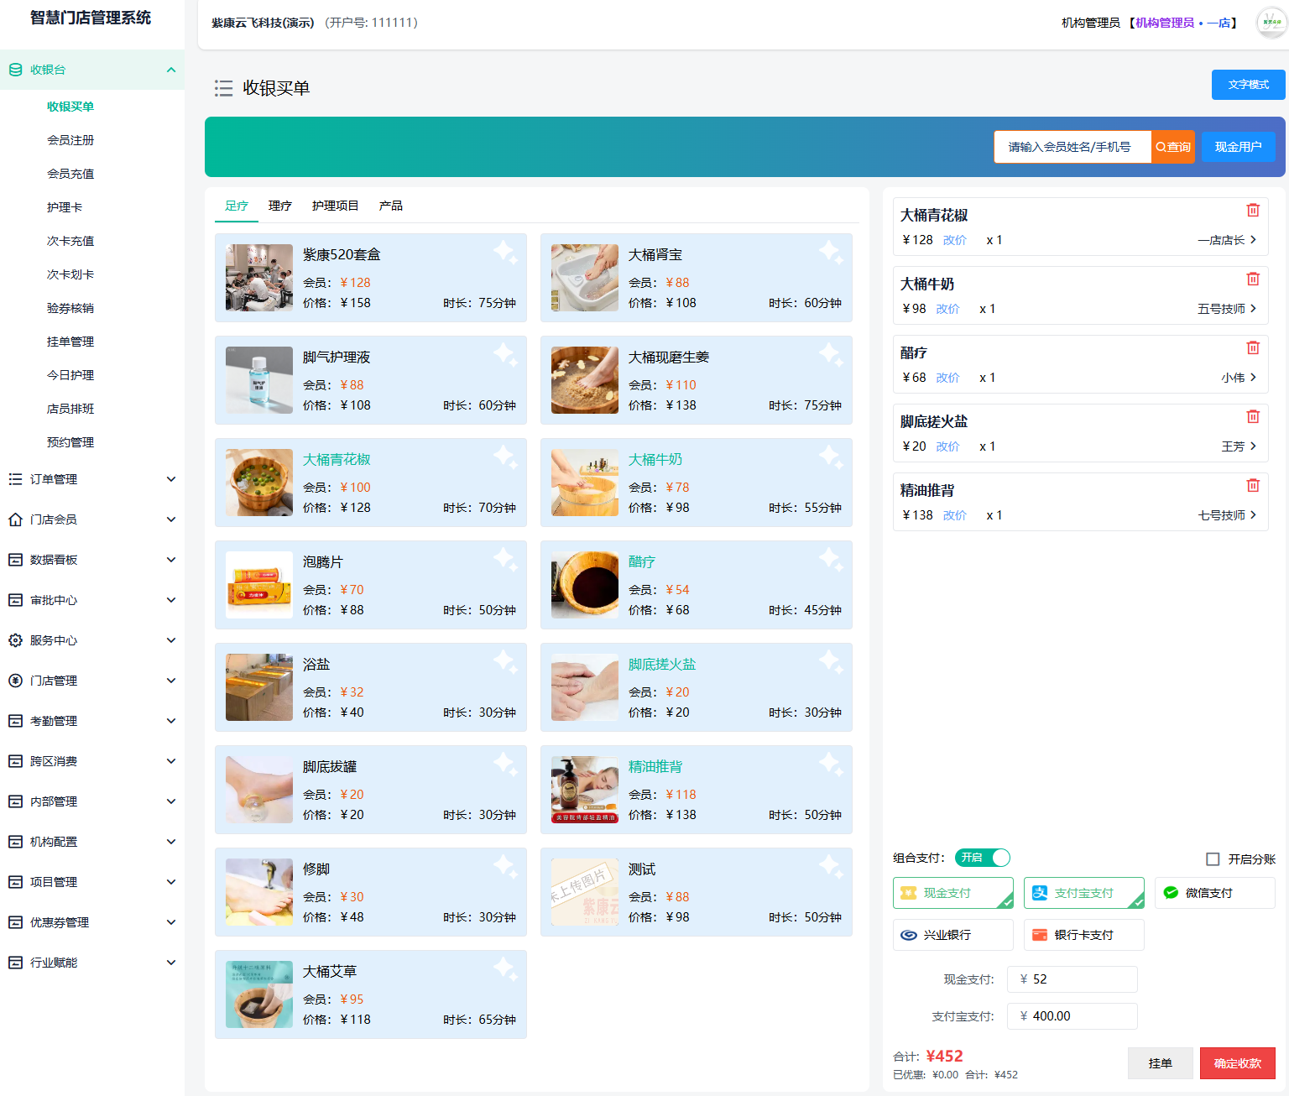This screenshot has width=1289, height=1096.
Task: Click 改价 for 大桶牛奶 in cart
Action: 947,308
